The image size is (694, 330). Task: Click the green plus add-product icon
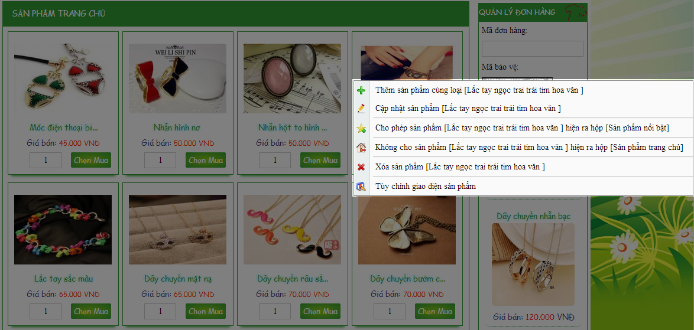(361, 90)
